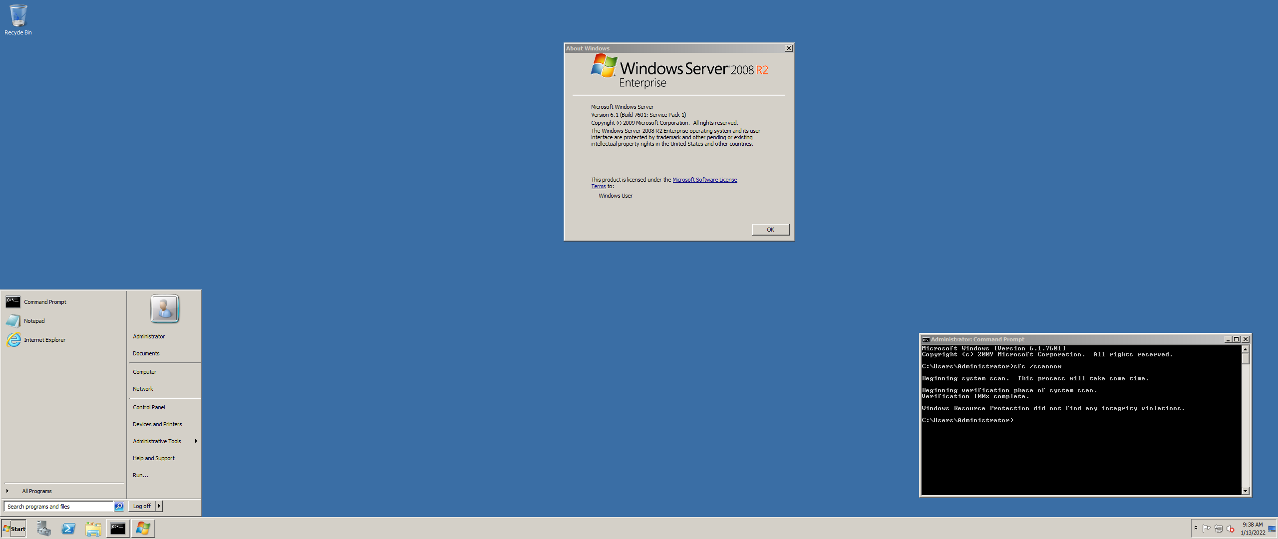
Task: Switch to Command Prompt taskbar button
Action: pyautogui.click(x=118, y=529)
